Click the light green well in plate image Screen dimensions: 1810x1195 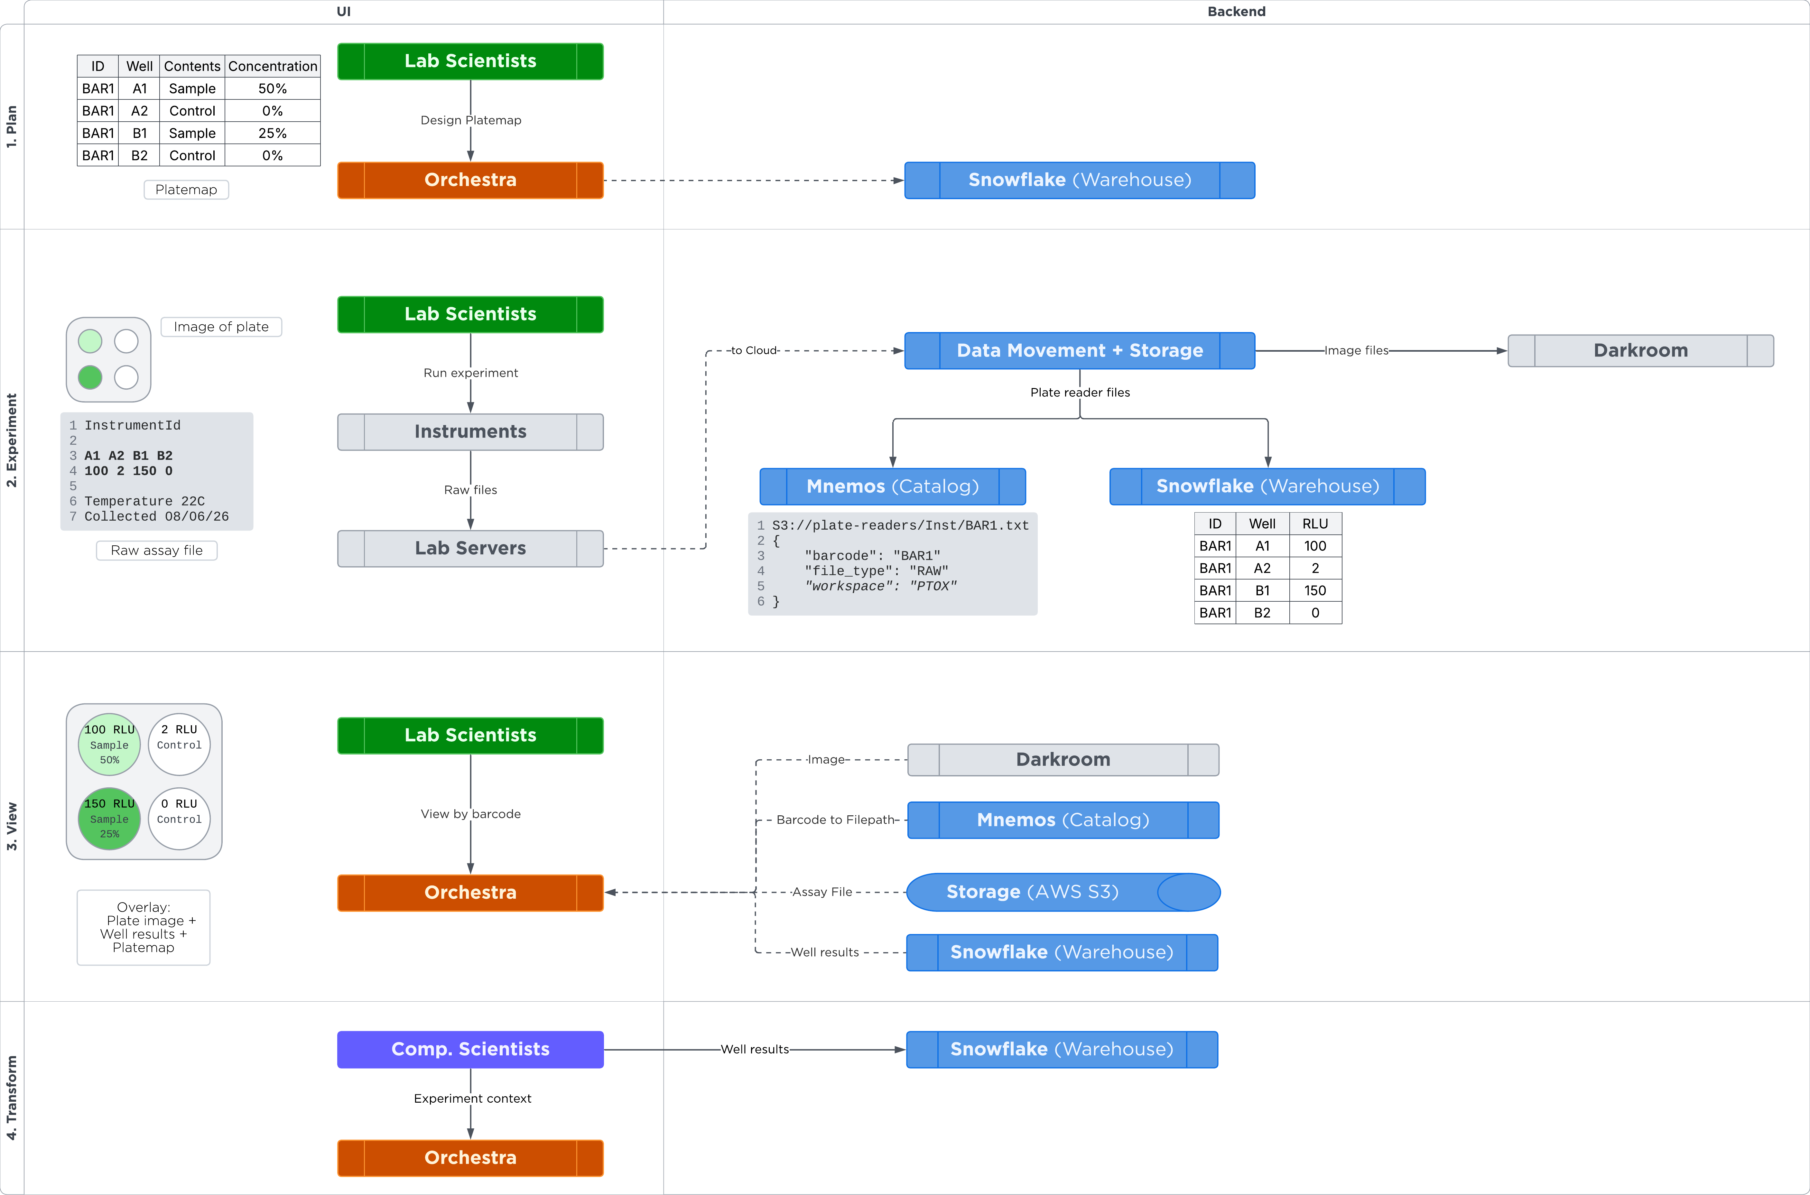pyautogui.click(x=90, y=341)
